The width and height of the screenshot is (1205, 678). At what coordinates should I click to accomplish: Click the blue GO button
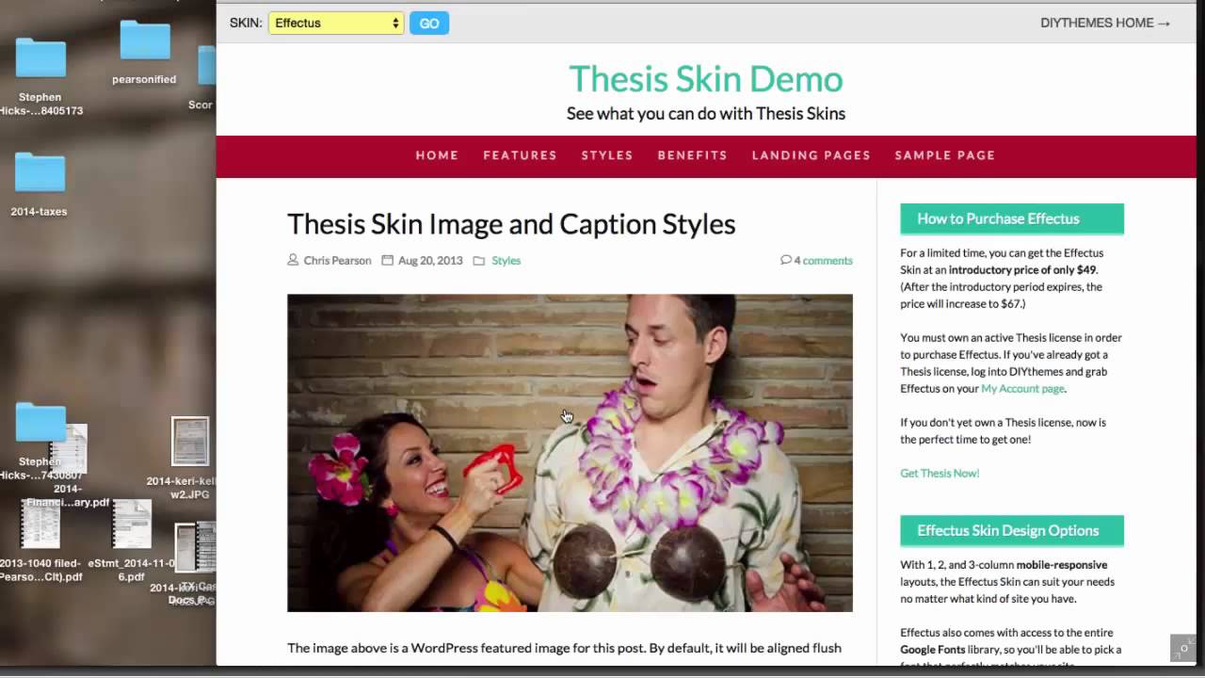[x=429, y=23]
